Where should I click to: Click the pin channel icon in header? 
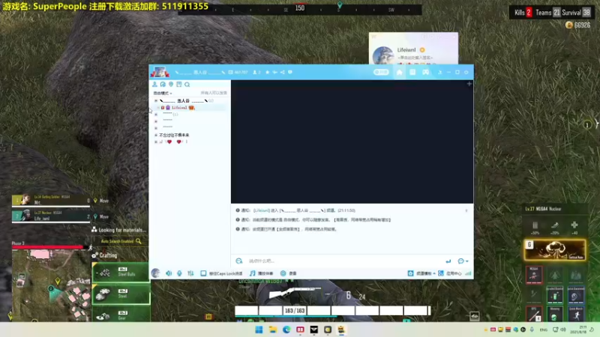coord(274,72)
